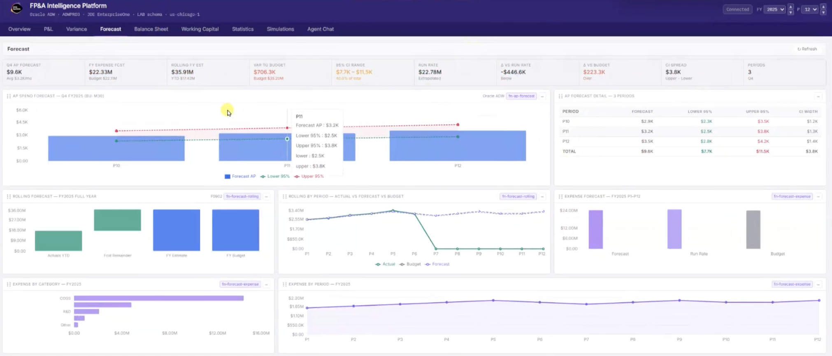Open the Agent Chat tab
Viewport: 832px width, 356px height.
(x=320, y=29)
